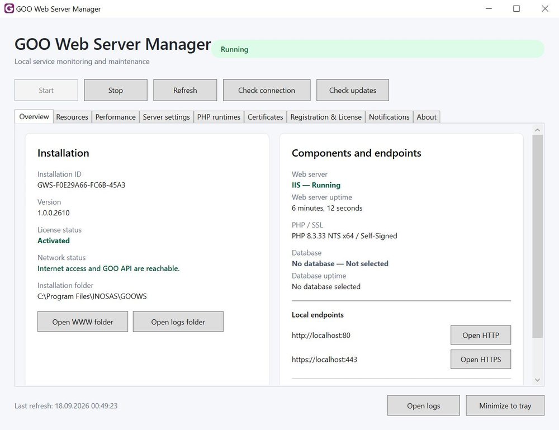
Task: Go to Server settings tab
Action: (166, 117)
